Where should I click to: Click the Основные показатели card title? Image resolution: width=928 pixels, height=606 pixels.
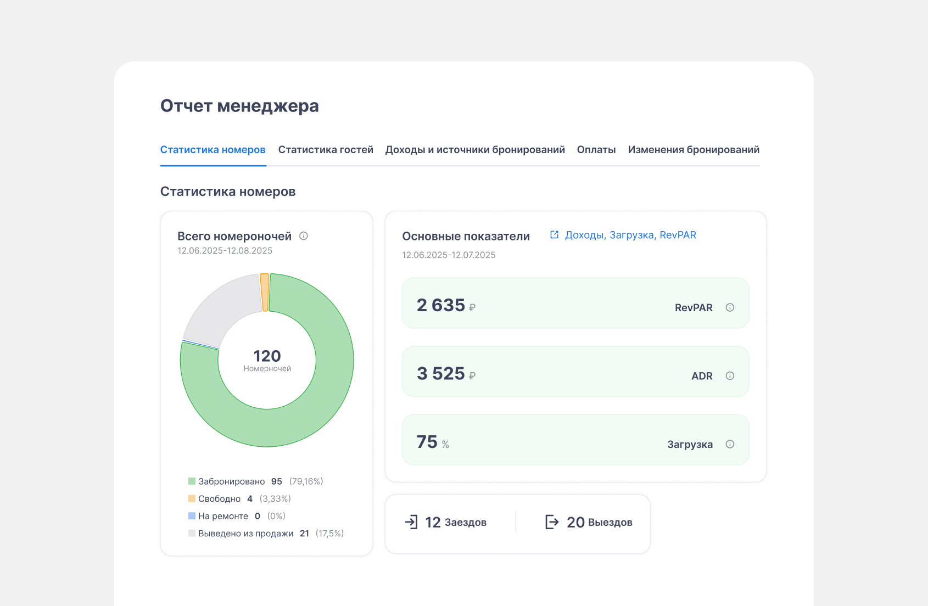coord(466,237)
